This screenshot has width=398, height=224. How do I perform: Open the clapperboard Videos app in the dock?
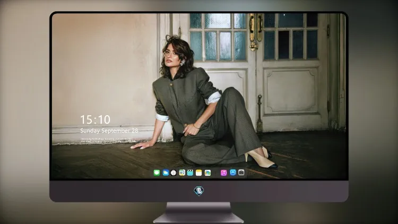coord(190,173)
